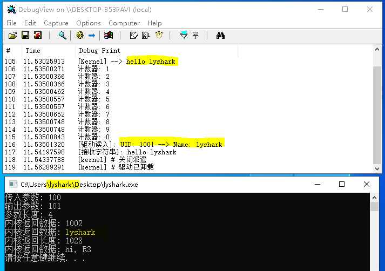385x271 pixels.
Task: Click the Save floppy disk toolbar icon
Action: [25, 36]
